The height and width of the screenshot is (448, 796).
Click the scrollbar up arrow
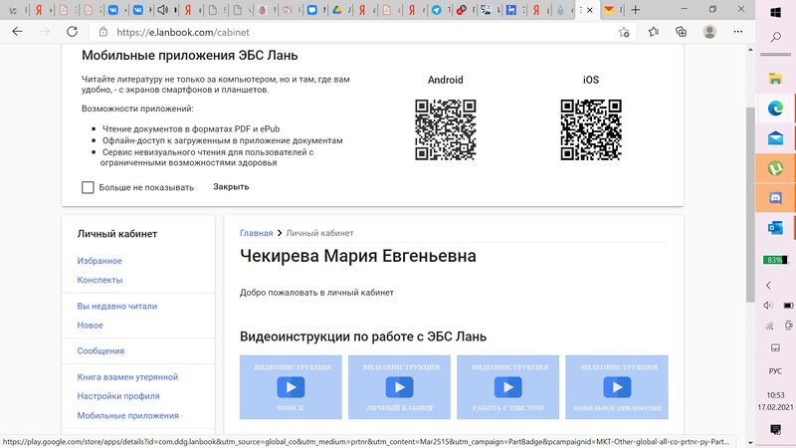tap(750, 50)
